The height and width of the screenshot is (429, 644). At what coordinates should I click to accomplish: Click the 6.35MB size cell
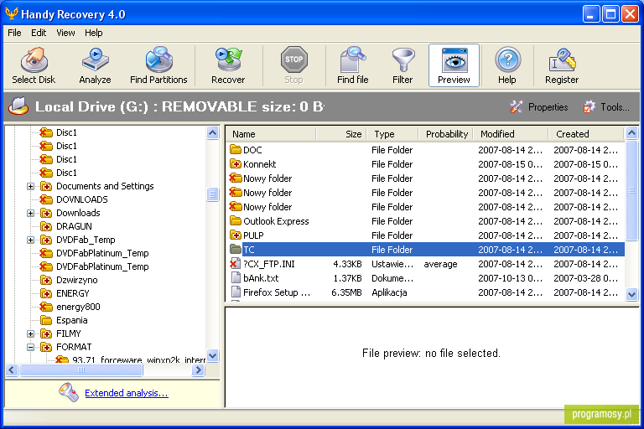coord(346,292)
